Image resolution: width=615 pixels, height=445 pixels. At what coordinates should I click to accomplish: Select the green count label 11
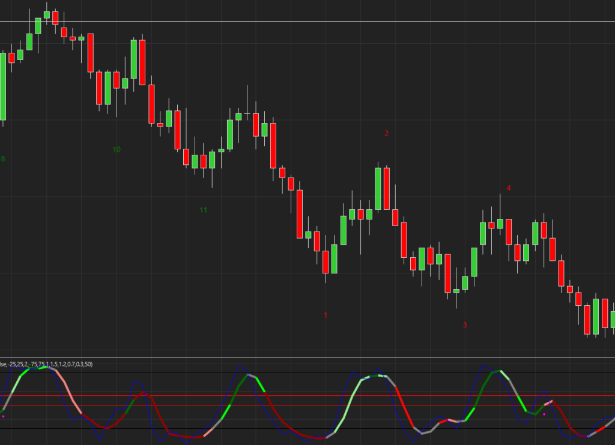point(204,210)
